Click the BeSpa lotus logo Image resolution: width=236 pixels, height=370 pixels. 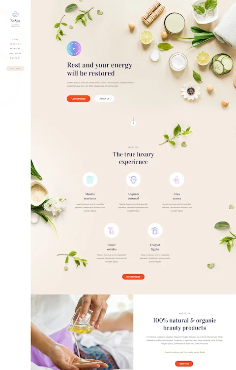pyautogui.click(x=15, y=14)
